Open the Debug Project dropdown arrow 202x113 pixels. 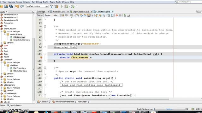[69, 6]
